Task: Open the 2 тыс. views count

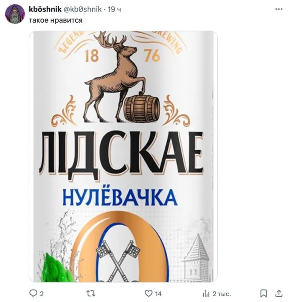Action: click(221, 294)
